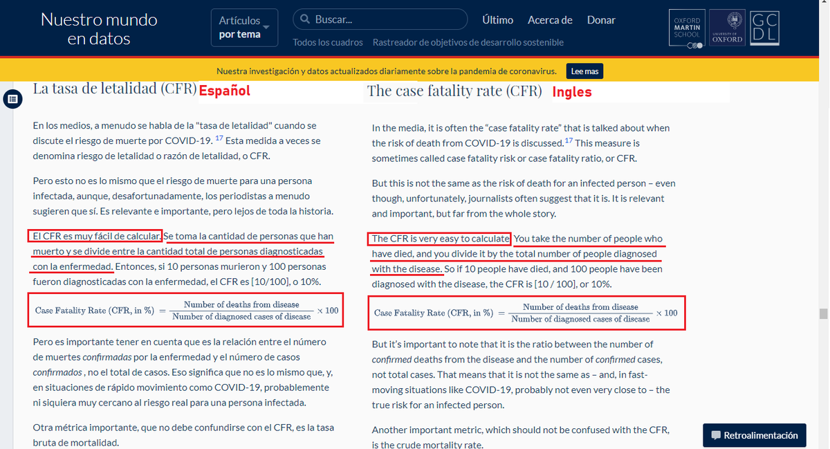Click heading 'The case fatality rate (CFR)'
The image size is (830, 449).
pyautogui.click(x=455, y=91)
